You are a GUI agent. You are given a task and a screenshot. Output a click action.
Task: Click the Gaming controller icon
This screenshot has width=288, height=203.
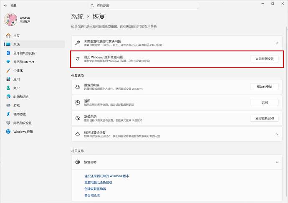(x=8, y=105)
